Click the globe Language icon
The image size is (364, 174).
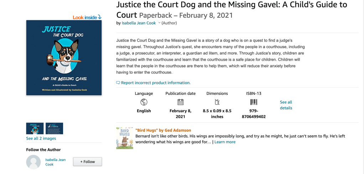144,102
